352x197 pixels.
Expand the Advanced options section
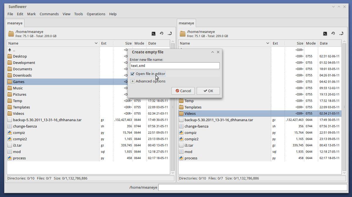133,81
